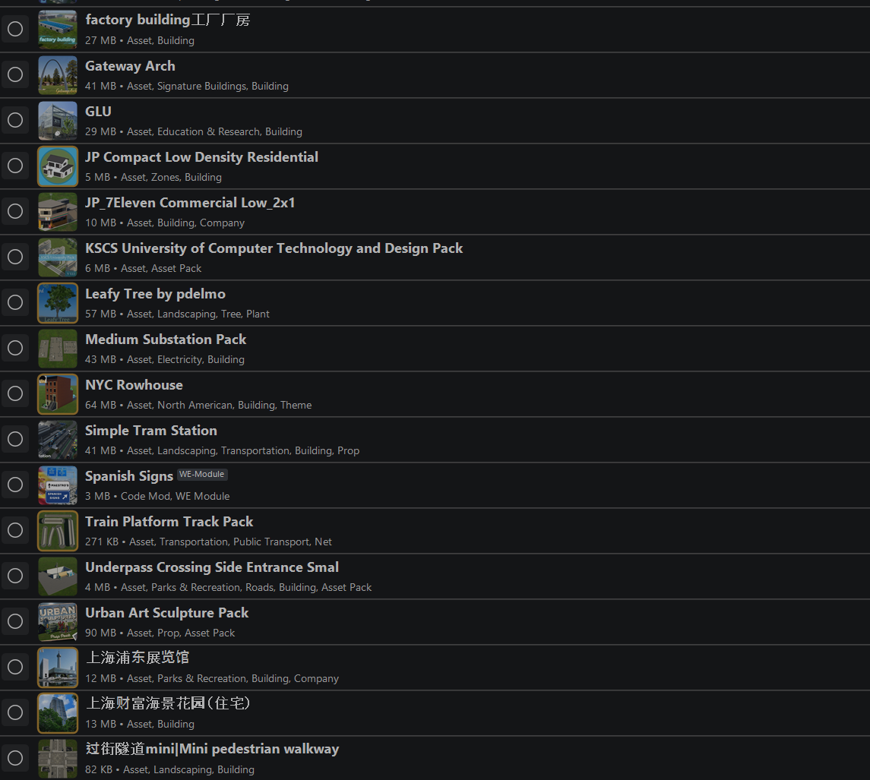Click '41 MB • Asset, Signature Buildings, Building'

[x=186, y=87]
